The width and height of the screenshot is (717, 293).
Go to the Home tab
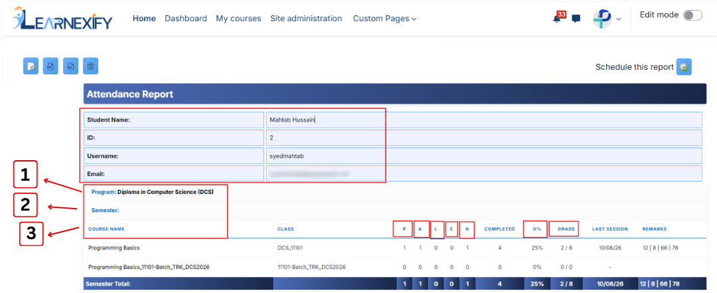tap(144, 19)
